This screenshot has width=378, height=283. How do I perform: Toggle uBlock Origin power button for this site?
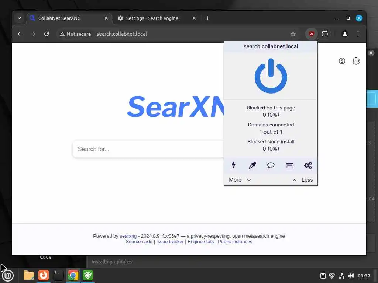tap(271, 76)
